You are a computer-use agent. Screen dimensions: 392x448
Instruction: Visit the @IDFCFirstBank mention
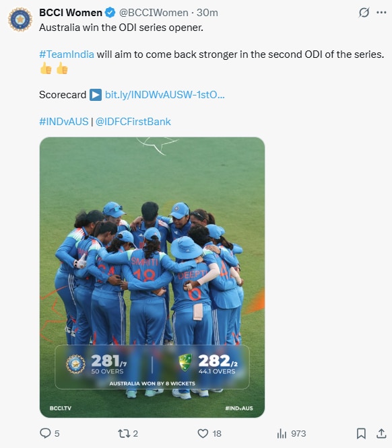point(133,122)
